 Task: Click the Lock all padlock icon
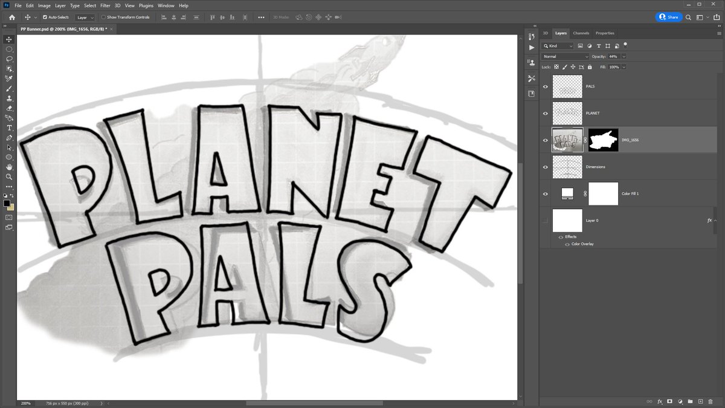coord(589,67)
